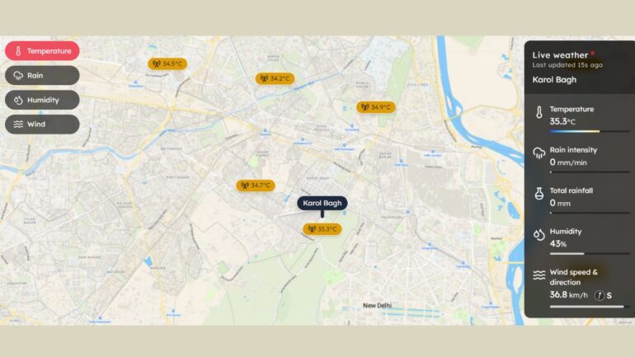
Task: Select the 35.3°C Karol Bagh station marker
Action: click(x=322, y=229)
